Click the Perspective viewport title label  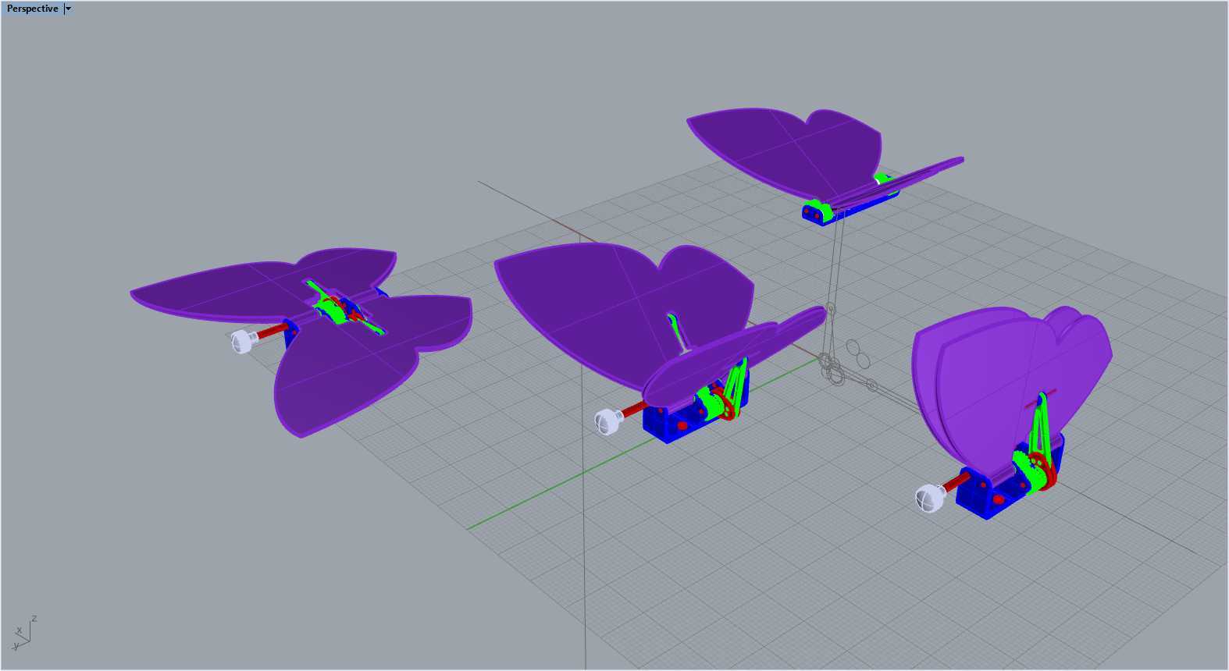click(33, 9)
